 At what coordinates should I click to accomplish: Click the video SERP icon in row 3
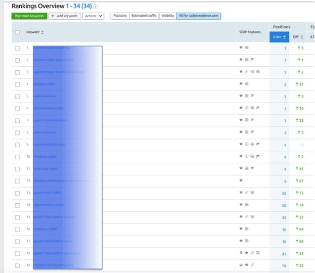(x=252, y=72)
